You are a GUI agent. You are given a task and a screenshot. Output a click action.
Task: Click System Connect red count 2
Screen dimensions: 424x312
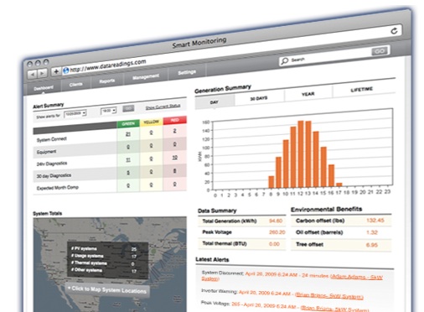(x=174, y=131)
